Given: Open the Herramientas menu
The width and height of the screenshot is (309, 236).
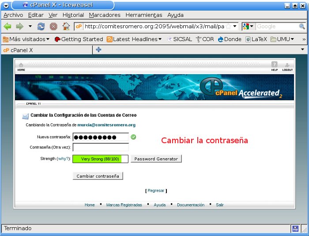Looking at the screenshot, I should tap(143, 15).
